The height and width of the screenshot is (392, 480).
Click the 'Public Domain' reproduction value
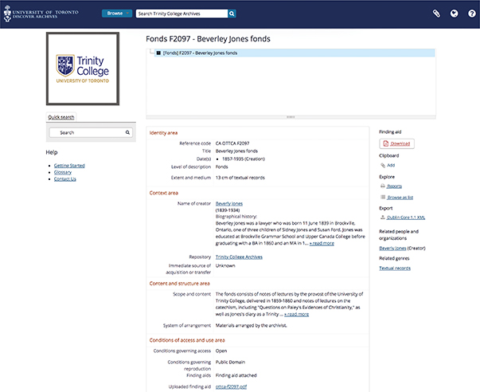pos(230,362)
